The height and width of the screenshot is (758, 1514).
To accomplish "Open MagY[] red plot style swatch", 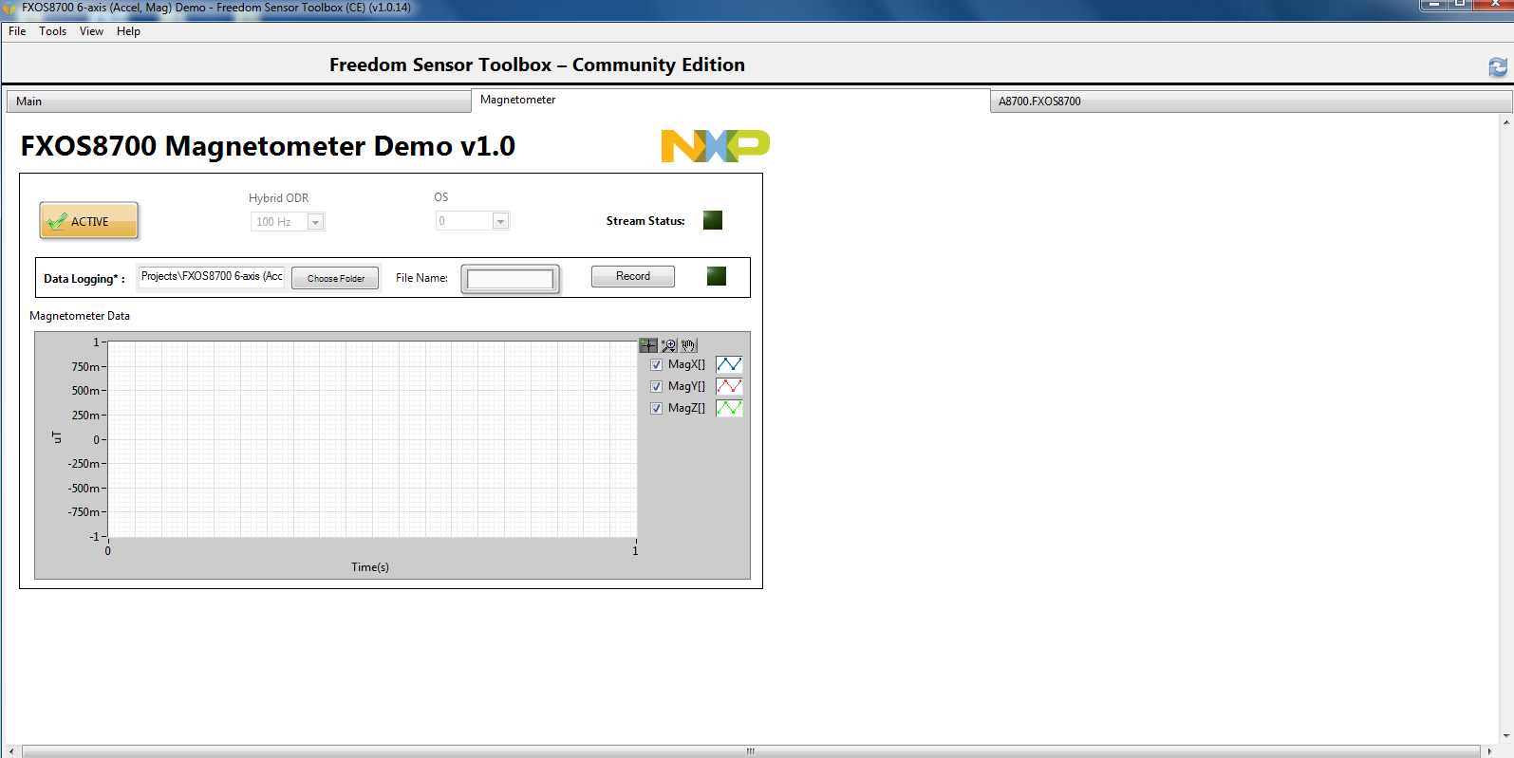I will point(729,386).
